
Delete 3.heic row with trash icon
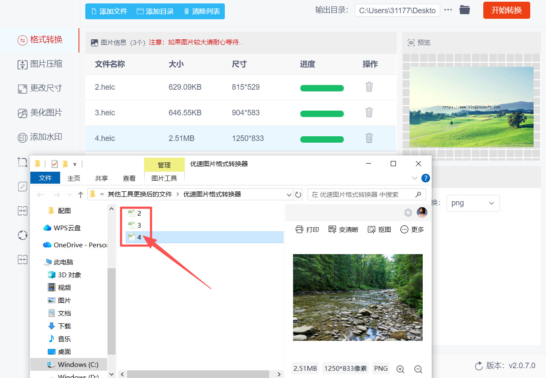tap(369, 112)
